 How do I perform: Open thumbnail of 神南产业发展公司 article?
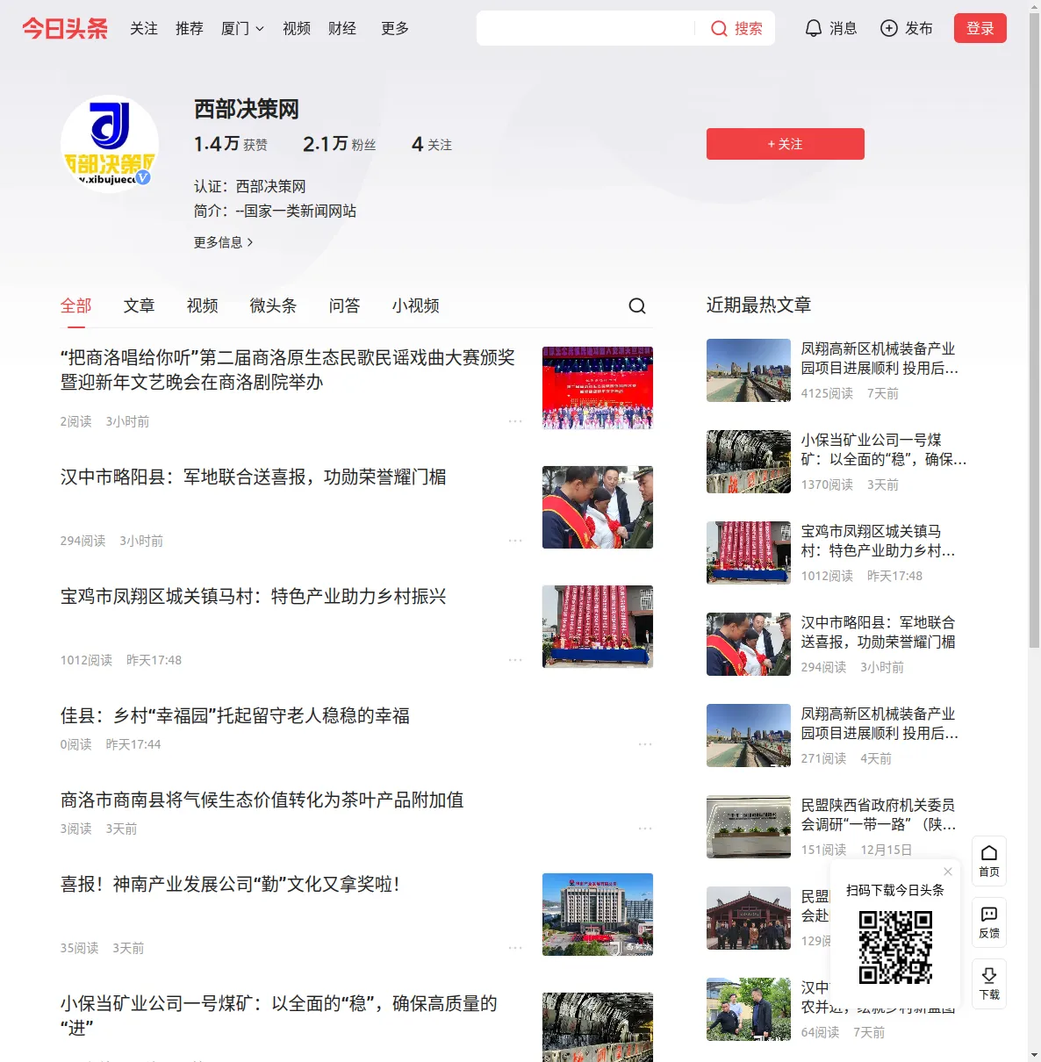coord(598,915)
